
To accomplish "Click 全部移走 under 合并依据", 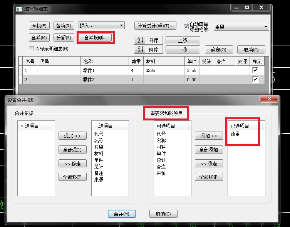I will 72,177.
